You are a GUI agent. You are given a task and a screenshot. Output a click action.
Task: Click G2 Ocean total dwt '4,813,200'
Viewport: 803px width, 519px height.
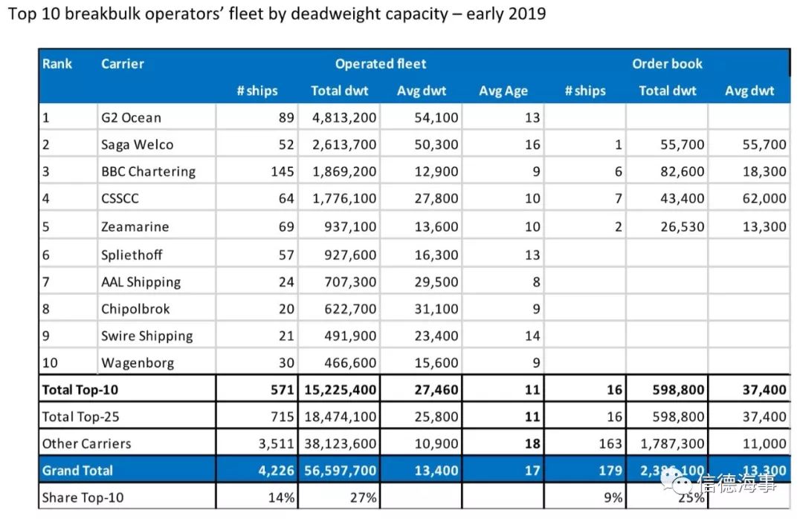tap(344, 117)
